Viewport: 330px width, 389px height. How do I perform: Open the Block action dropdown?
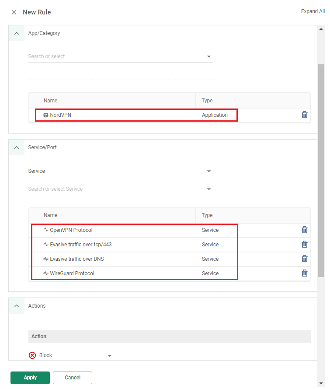[x=70, y=355]
